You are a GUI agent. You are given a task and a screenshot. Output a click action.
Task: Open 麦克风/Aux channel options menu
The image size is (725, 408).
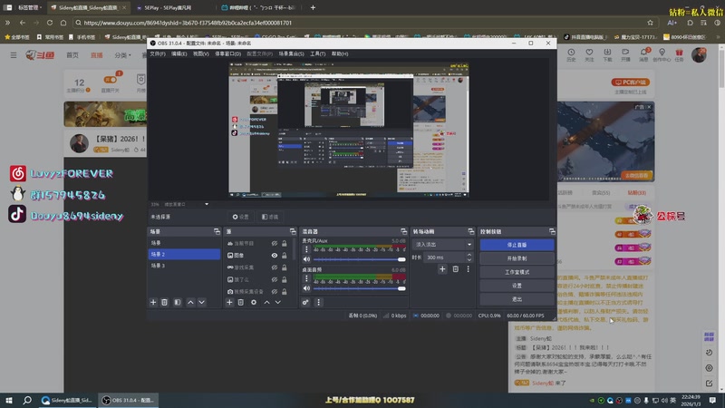pos(306,249)
